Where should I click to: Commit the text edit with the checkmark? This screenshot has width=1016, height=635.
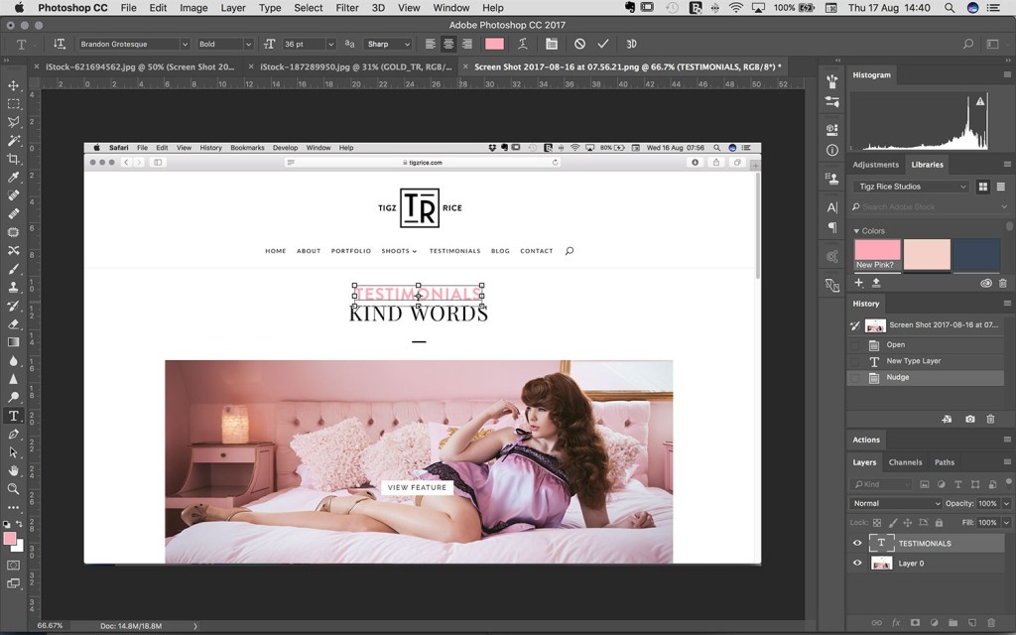coord(602,45)
